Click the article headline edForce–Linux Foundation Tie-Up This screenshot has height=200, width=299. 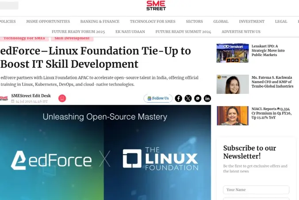click(x=96, y=57)
